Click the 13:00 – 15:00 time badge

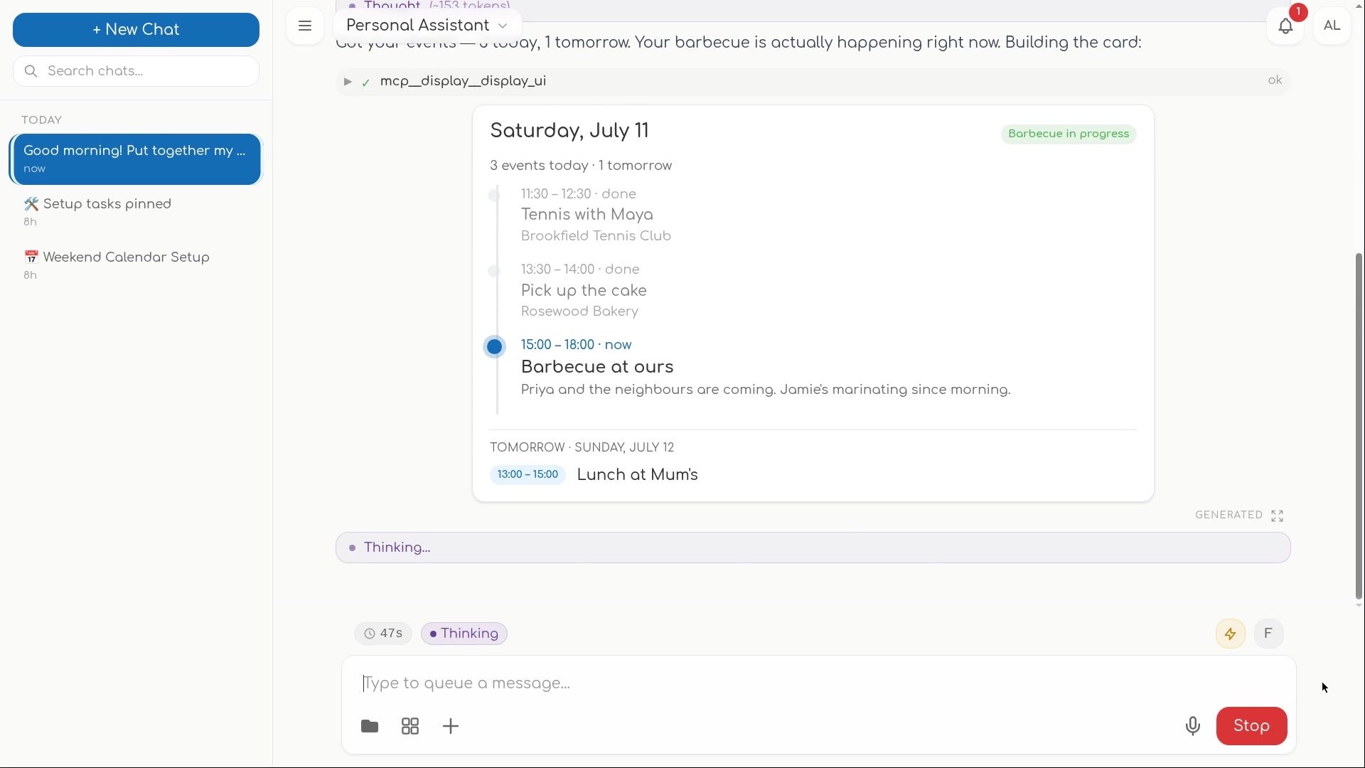[x=528, y=475]
